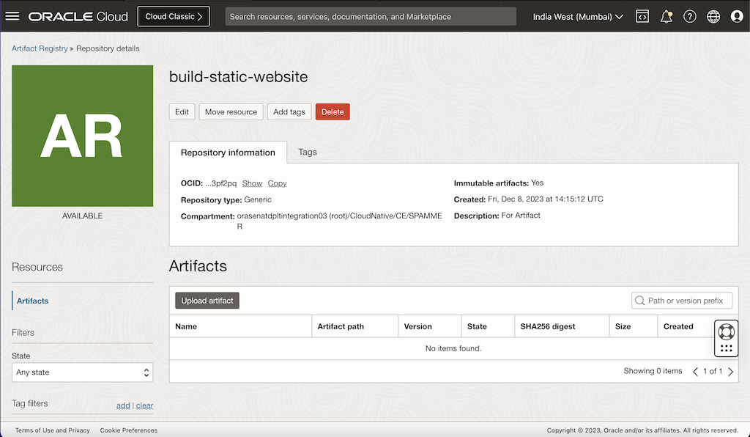This screenshot has width=750, height=437.
Task: Open the help question mark menu
Action: (x=689, y=16)
